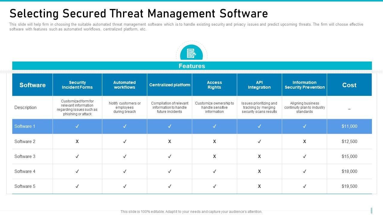Select the $15,000 cost cell
Image resolution: width=383 pixels, height=215 pixels.
pyautogui.click(x=349, y=156)
